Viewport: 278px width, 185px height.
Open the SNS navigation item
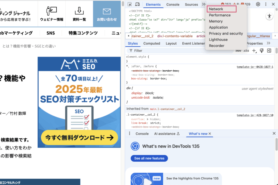(51, 33)
